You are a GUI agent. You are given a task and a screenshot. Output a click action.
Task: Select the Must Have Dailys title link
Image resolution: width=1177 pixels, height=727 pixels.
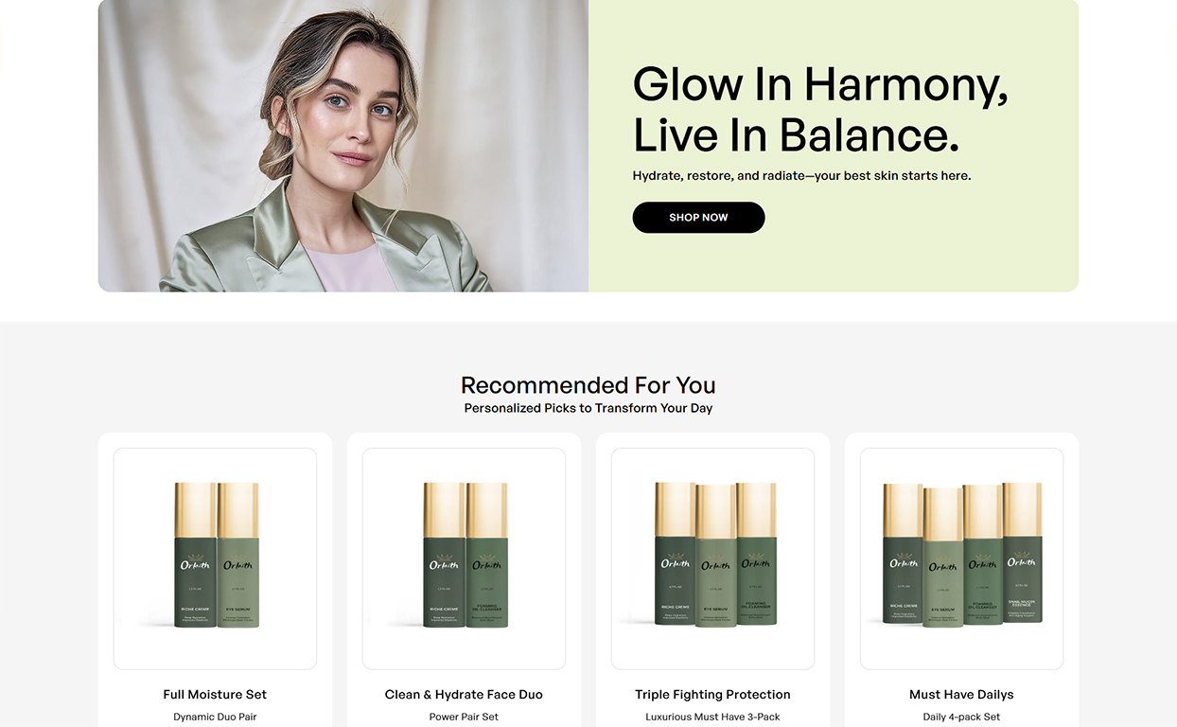coord(961,694)
